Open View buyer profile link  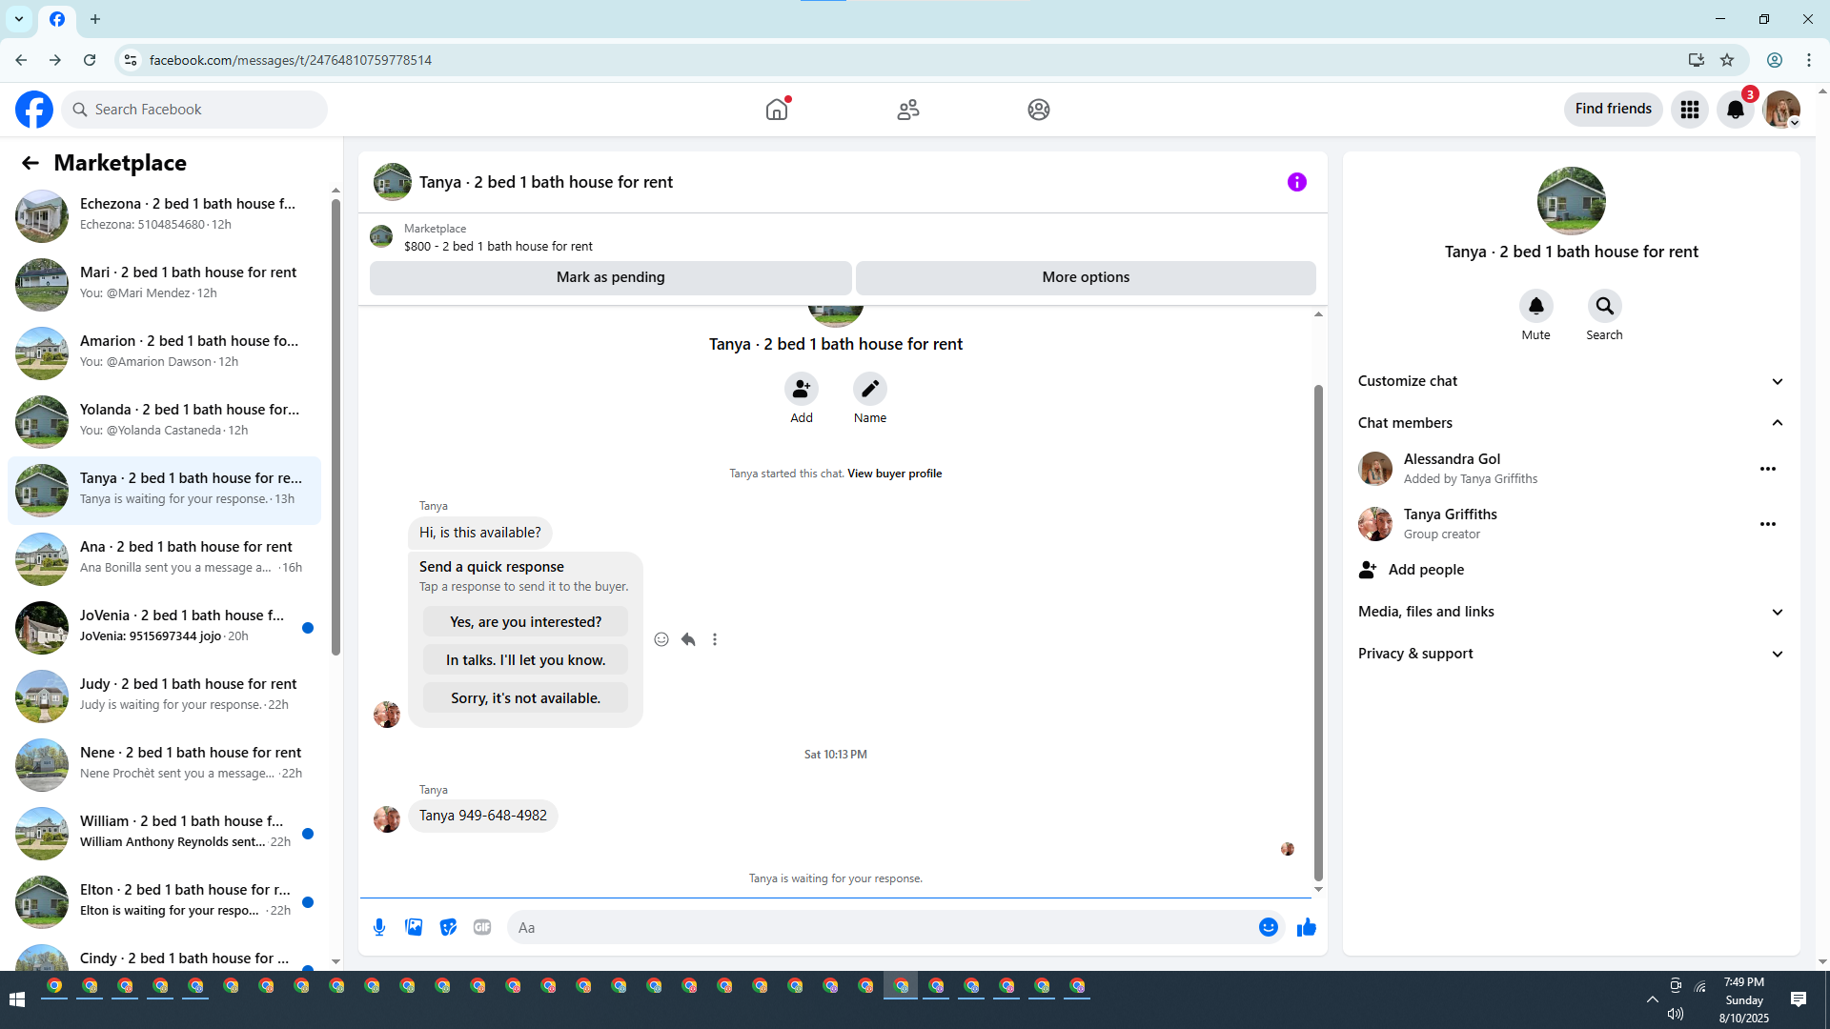pos(894,474)
